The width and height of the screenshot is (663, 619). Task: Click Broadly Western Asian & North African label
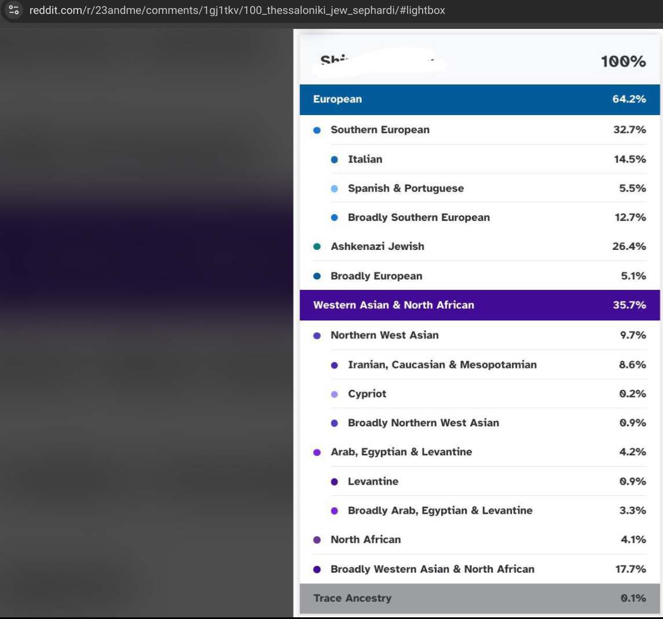pos(432,569)
